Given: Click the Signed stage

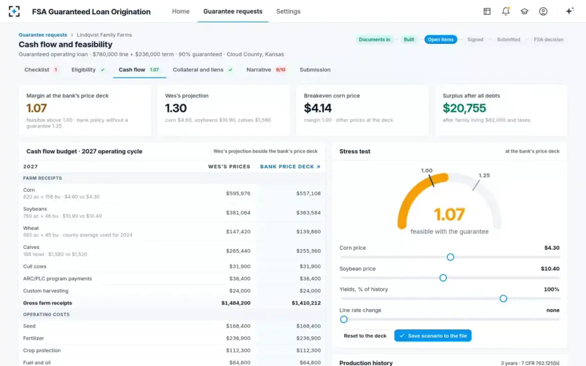Looking at the screenshot, I should (x=475, y=40).
